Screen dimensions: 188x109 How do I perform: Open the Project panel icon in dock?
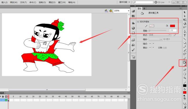[133, 57]
